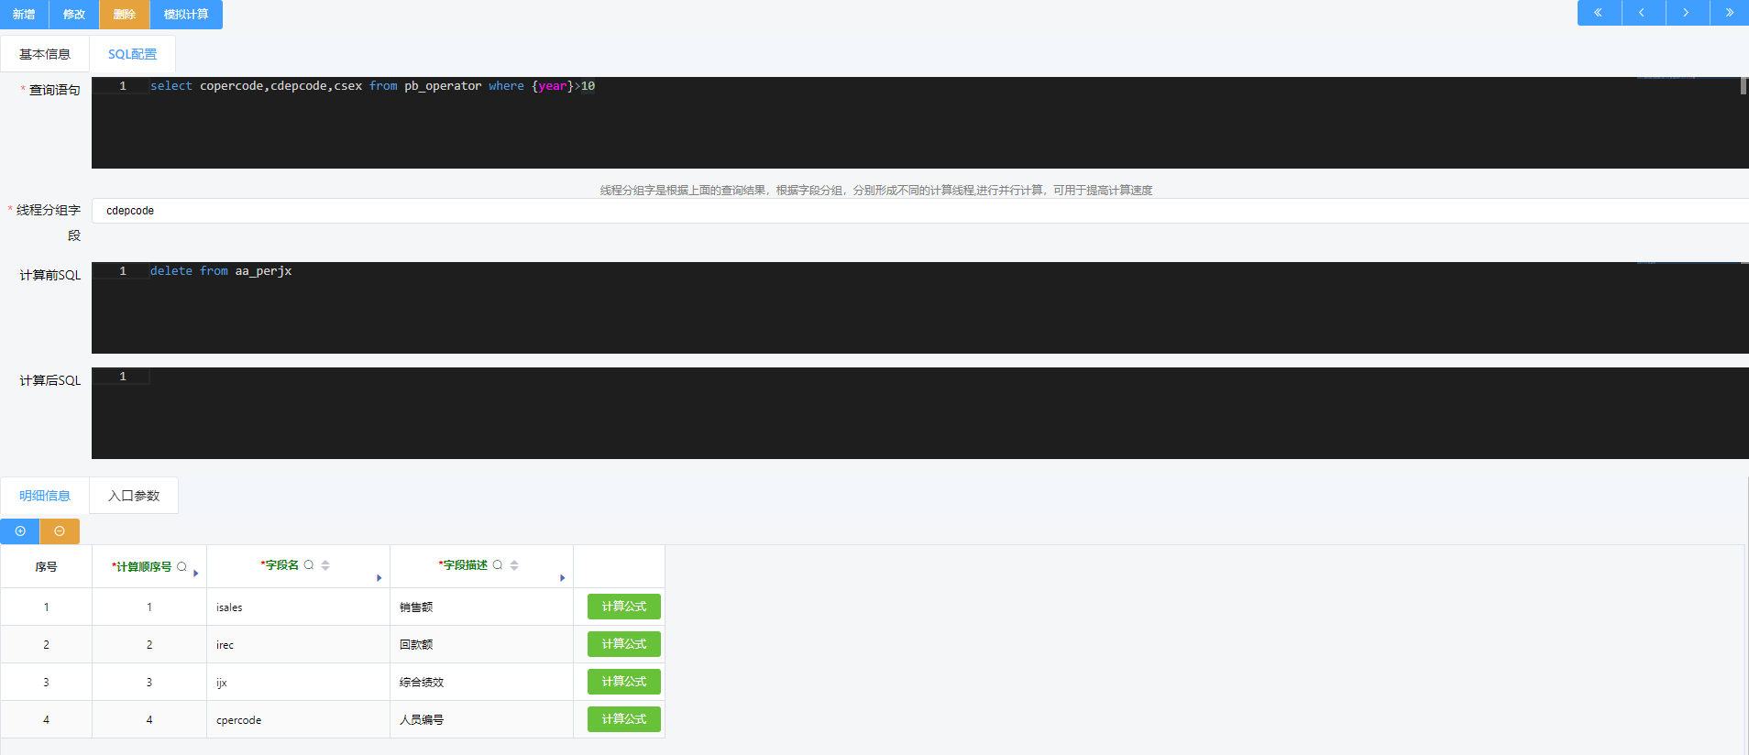Open 计算公式 for the cpercode row
This screenshot has width=1749, height=755.
pos(624,719)
